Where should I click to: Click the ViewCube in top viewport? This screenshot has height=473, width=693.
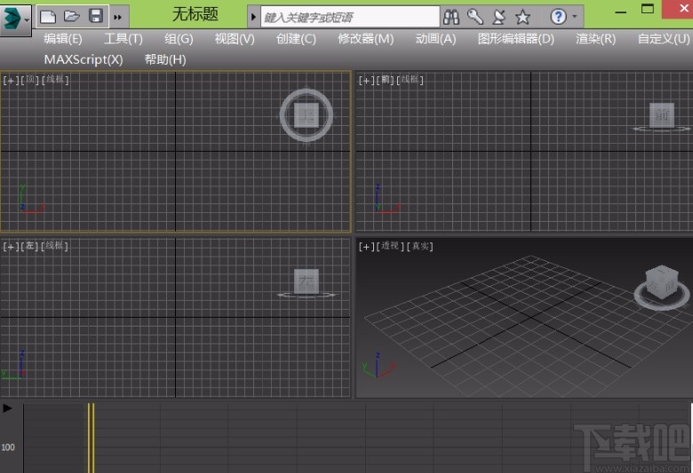(x=307, y=114)
